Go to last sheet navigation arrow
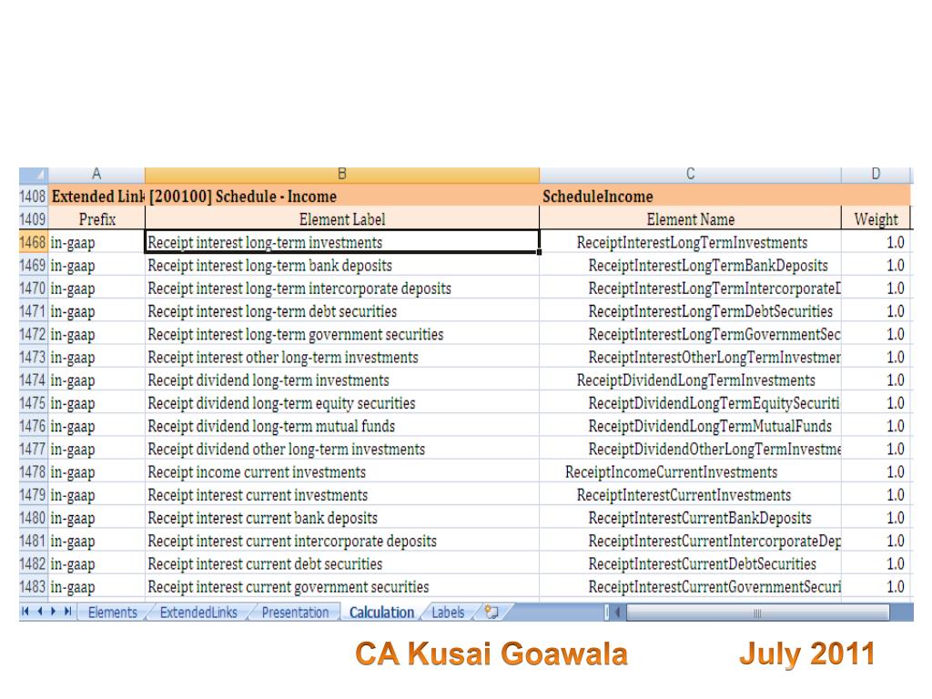932x699 pixels. click(67, 611)
